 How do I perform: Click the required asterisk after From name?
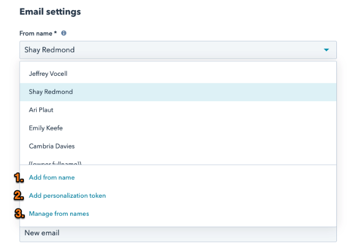click(x=56, y=33)
